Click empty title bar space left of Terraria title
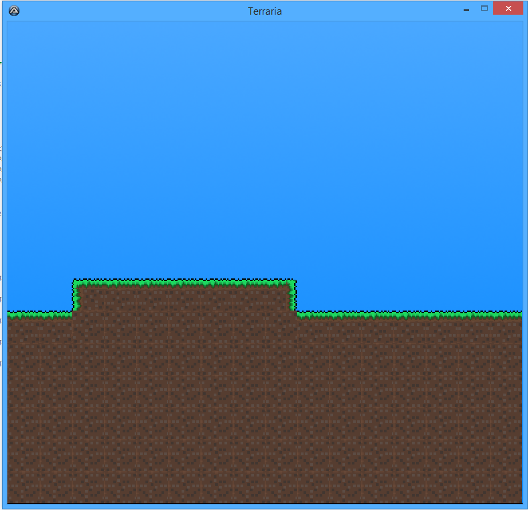Image resolution: width=528 pixels, height=510 pixels. pyautogui.click(x=134, y=11)
